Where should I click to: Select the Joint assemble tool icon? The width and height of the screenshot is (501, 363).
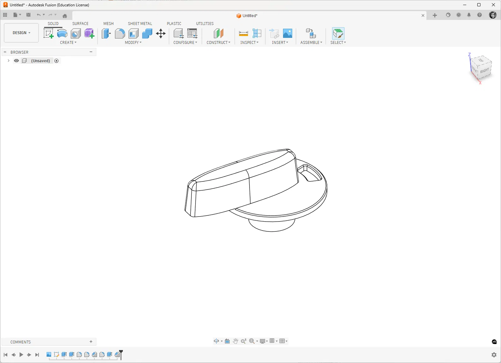click(311, 33)
